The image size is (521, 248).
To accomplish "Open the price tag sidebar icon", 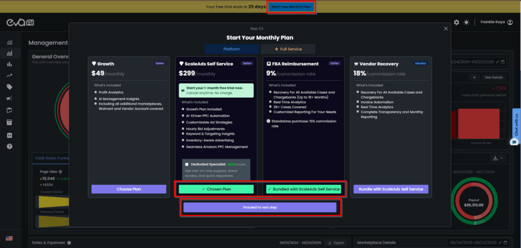I will tap(10, 87).
